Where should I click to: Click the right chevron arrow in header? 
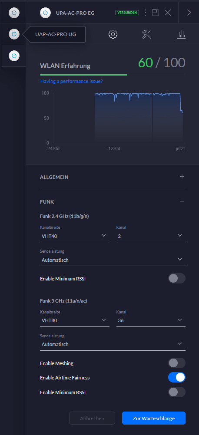pos(189,13)
